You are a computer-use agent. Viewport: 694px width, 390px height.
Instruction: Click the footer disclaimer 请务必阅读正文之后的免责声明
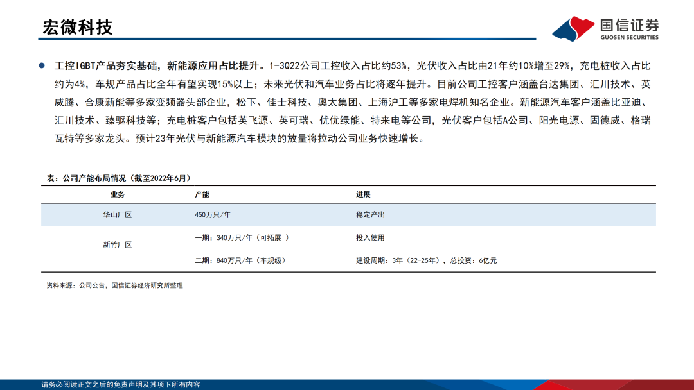[121, 385]
